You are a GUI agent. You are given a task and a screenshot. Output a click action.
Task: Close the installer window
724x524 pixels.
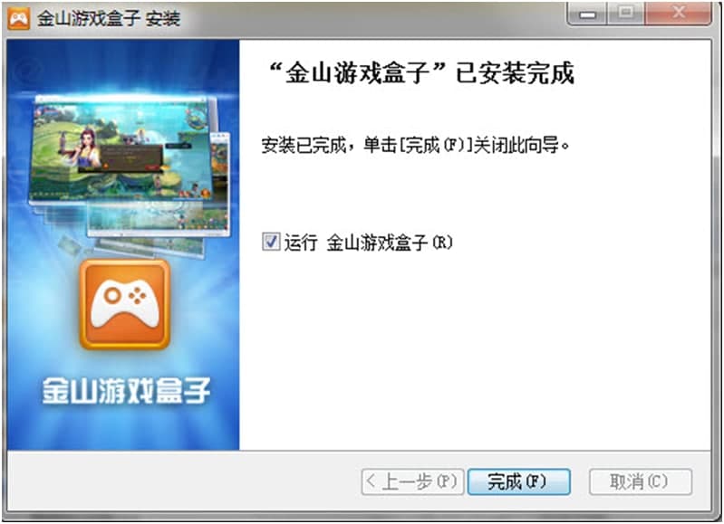click(x=678, y=14)
